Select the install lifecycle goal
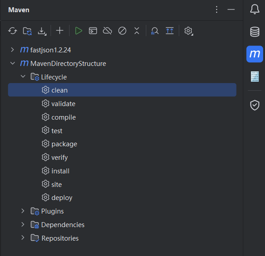 pyautogui.click(x=122, y=171)
